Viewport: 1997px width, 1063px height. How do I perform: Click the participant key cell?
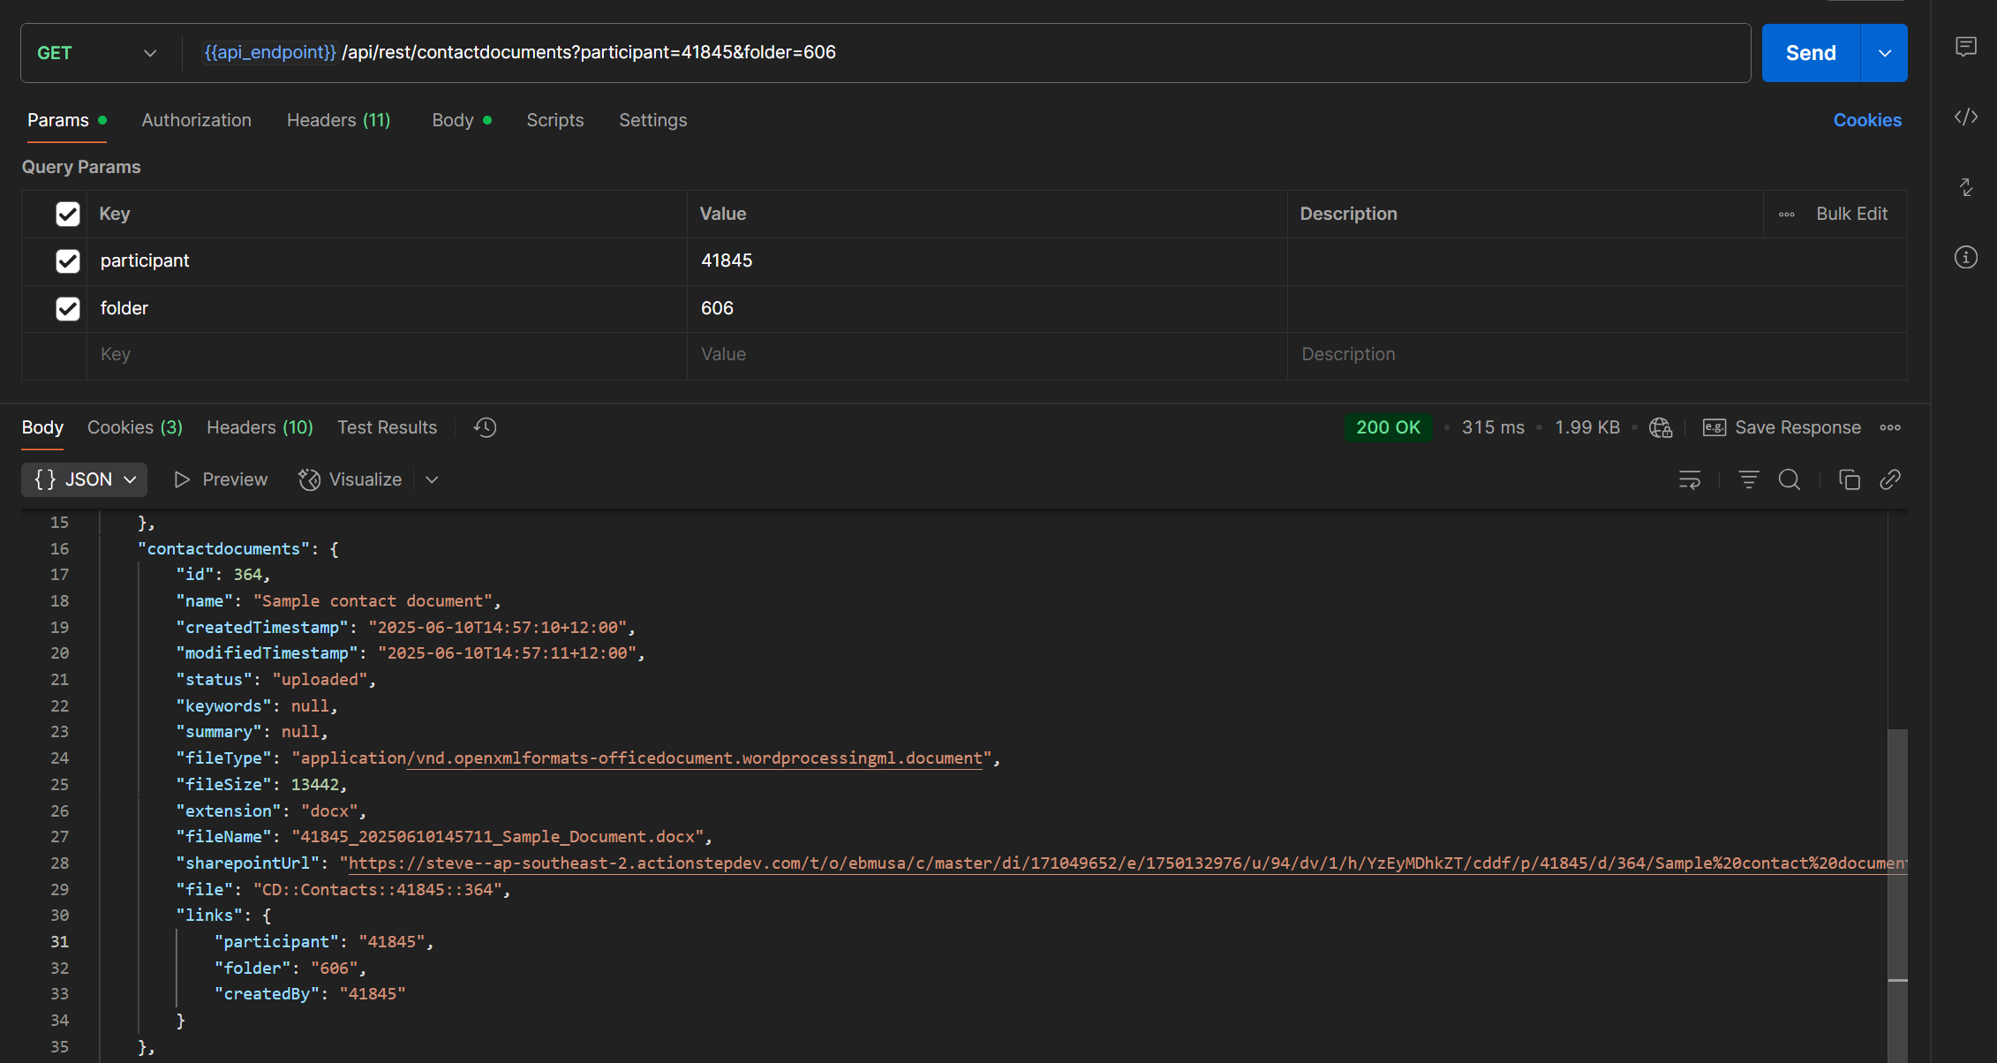[x=387, y=261]
